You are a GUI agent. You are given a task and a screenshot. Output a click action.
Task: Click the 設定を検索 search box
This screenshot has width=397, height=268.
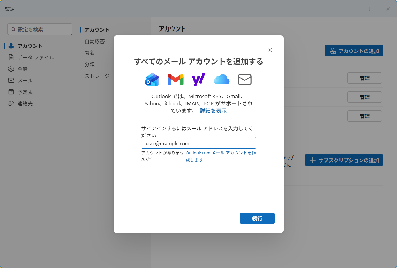click(x=40, y=29)
